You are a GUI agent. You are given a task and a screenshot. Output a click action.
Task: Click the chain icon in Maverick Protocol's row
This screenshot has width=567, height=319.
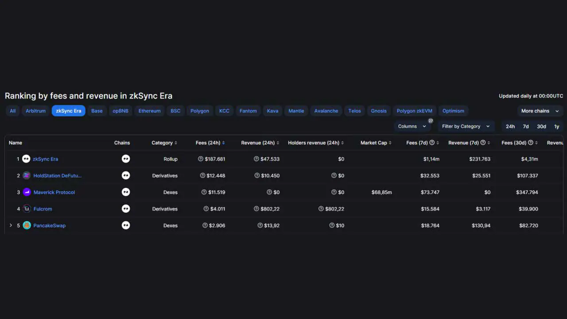126,192
